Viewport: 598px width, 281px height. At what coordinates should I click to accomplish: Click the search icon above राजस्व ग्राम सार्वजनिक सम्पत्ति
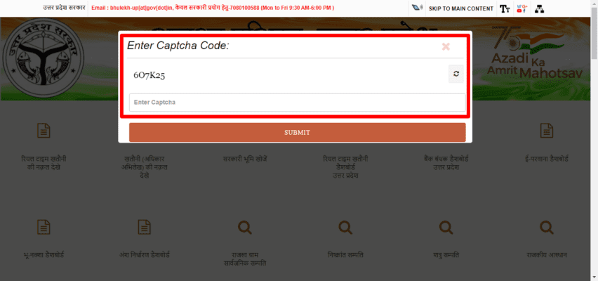click(x=245, y=228)
